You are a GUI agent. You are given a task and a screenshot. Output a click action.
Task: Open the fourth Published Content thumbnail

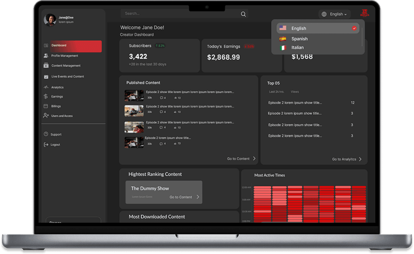click(134, 142)
